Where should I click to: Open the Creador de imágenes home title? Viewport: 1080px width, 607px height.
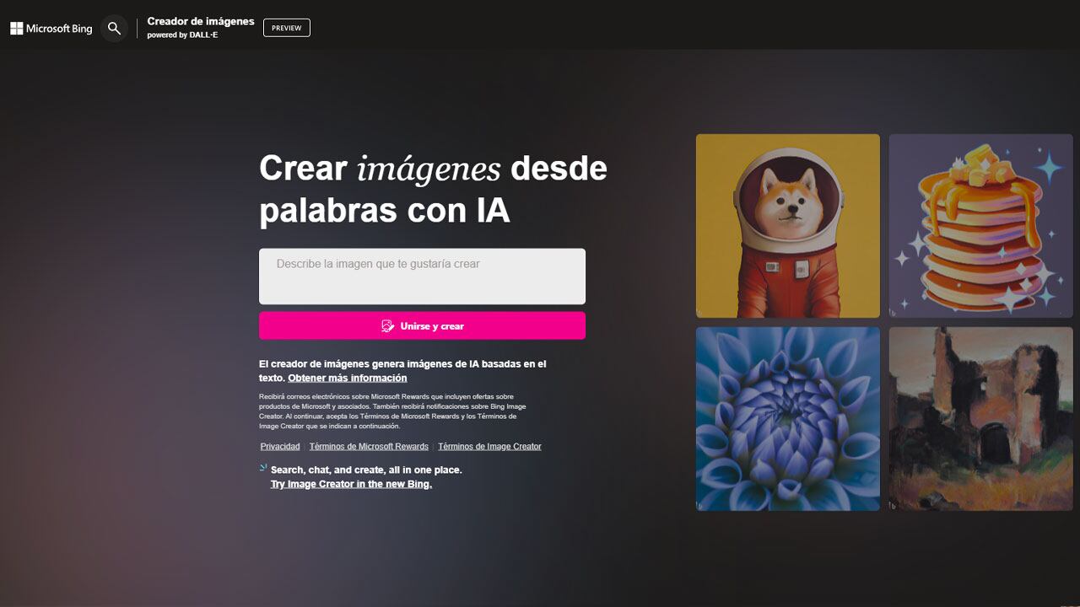200,21
